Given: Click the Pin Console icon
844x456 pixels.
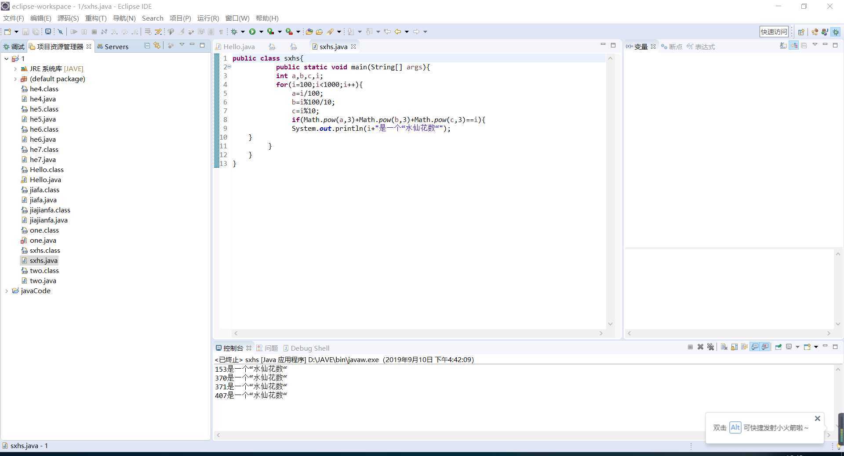Looking at the screenshot, I should pos(779,347).
